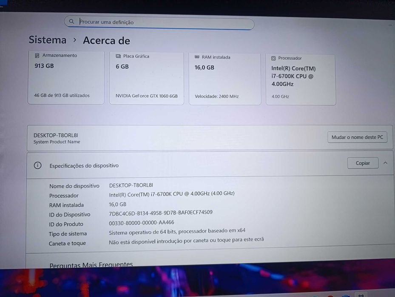This screenshot has width=395, height=297.
Task: Click '4.00 GHz' under the Processador card
Action: [280, 97]
